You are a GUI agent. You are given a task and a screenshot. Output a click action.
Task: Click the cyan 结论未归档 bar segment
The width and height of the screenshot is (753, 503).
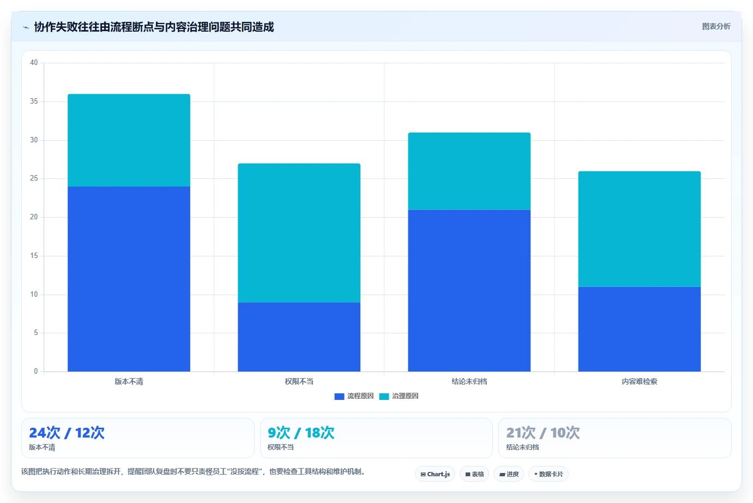(469, 171)
